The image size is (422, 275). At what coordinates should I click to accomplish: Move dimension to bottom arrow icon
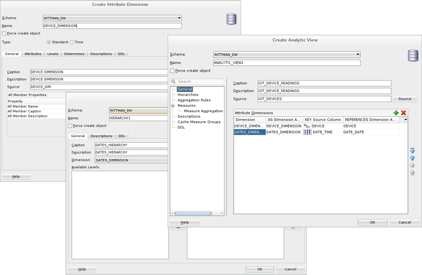pyautogui.click(x=413, y=173)
